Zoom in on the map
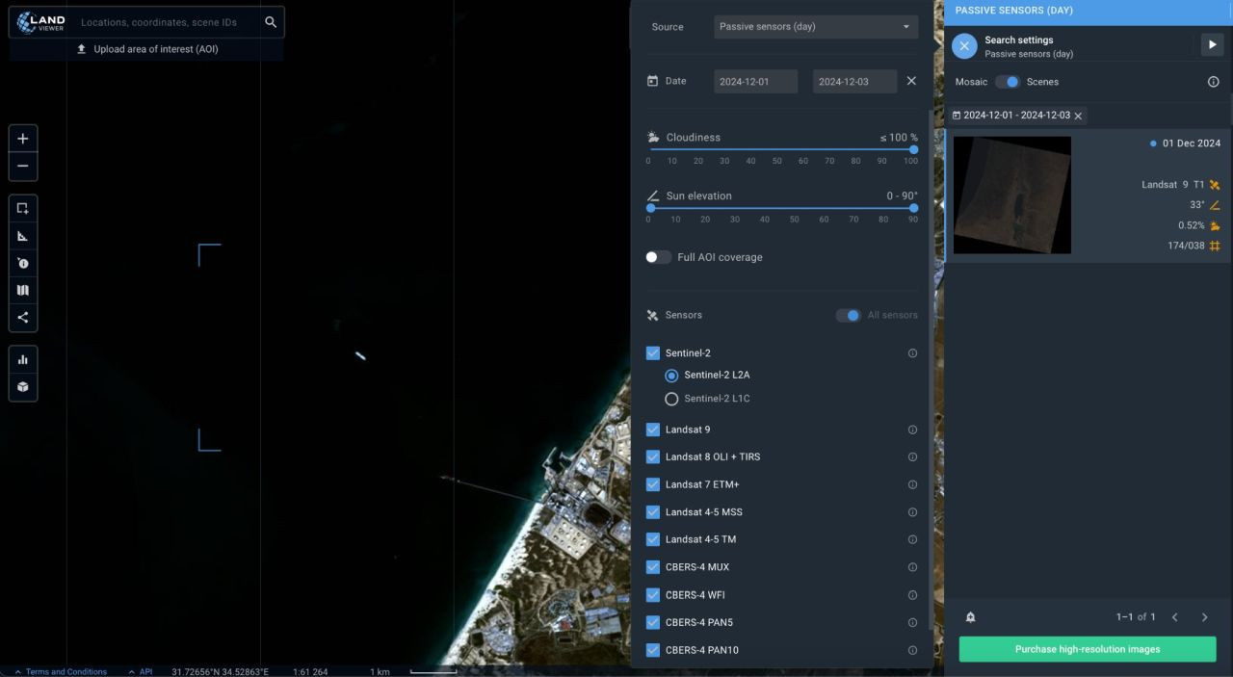The image size is (1233, 677). point(23,139)
